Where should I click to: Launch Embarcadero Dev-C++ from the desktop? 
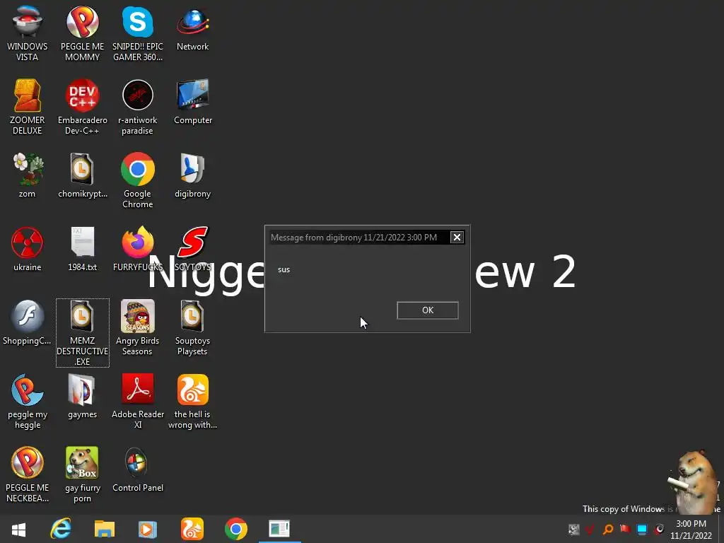(x=82, y=107)
